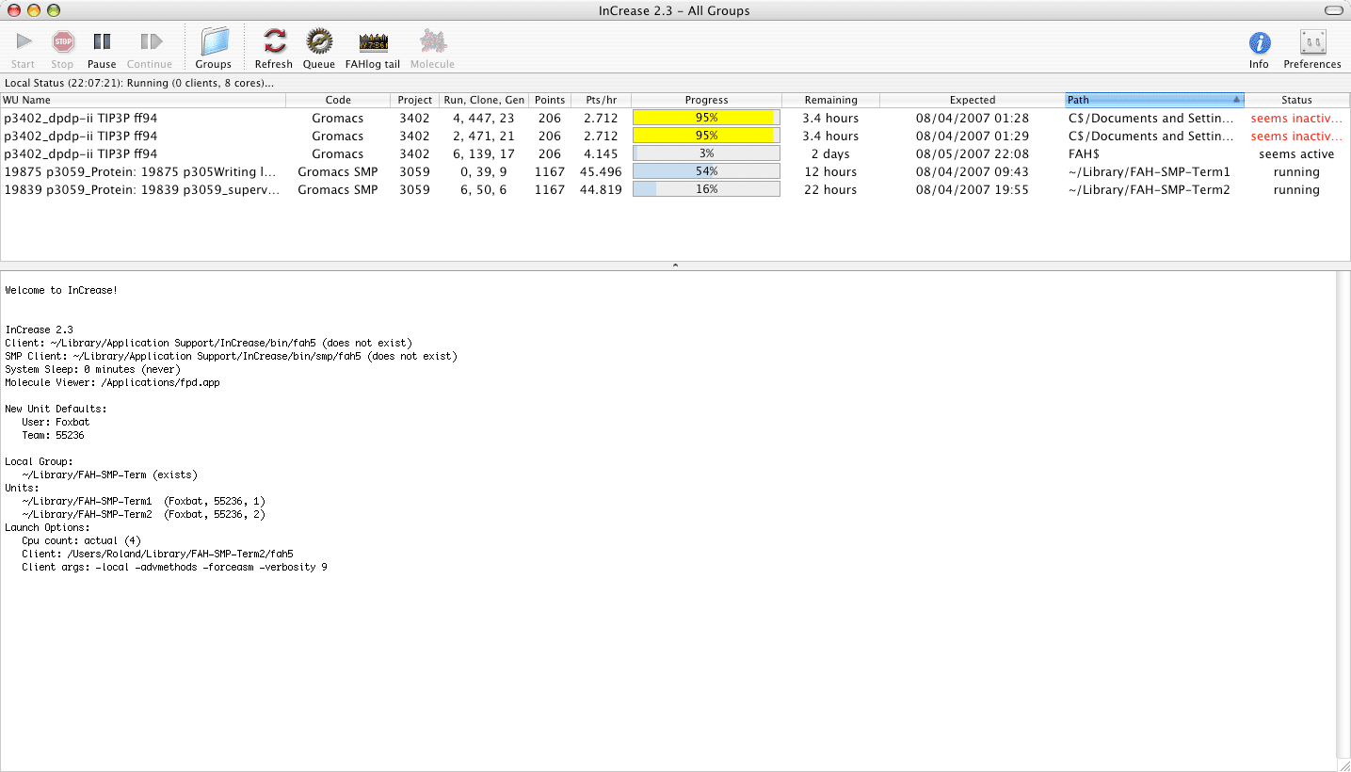Click the 'Team: 55236' log line

(53, 436)
